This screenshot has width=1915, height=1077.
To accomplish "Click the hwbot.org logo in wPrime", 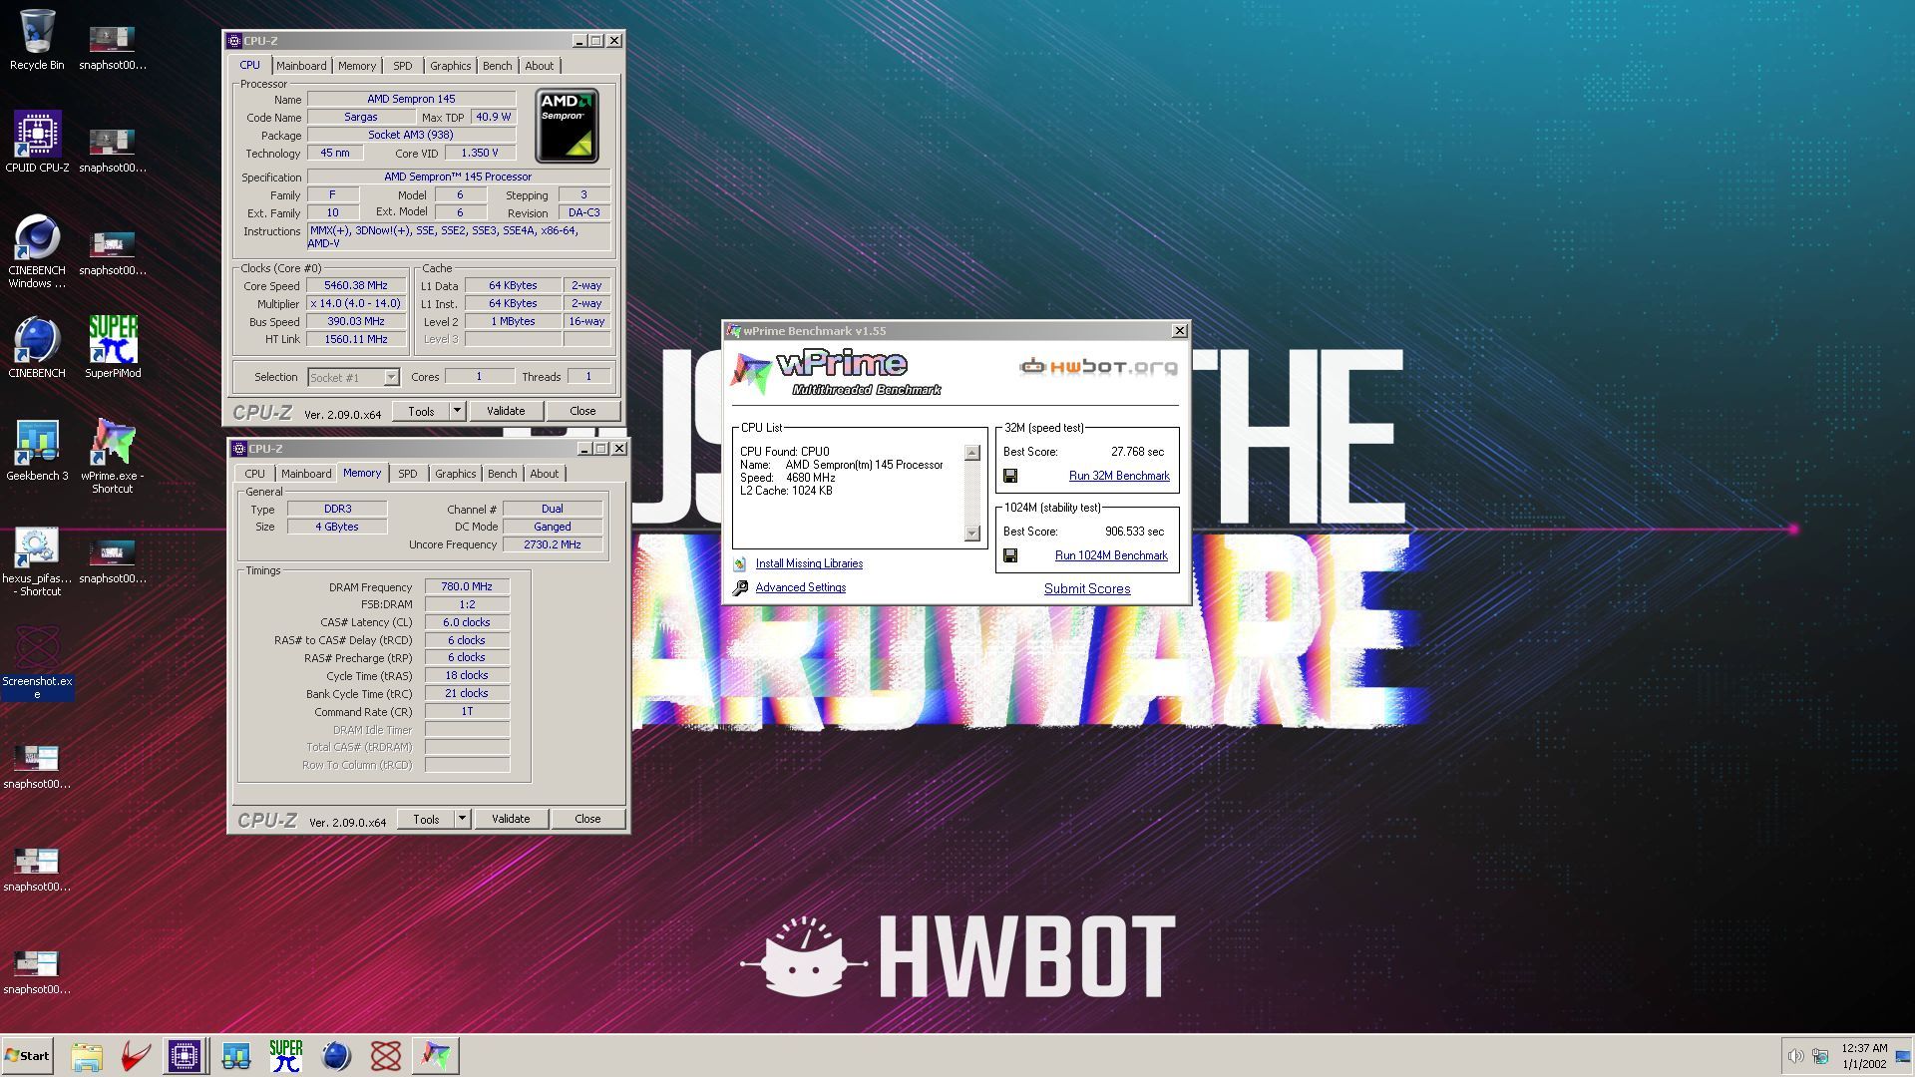I will pos(1098,366).
